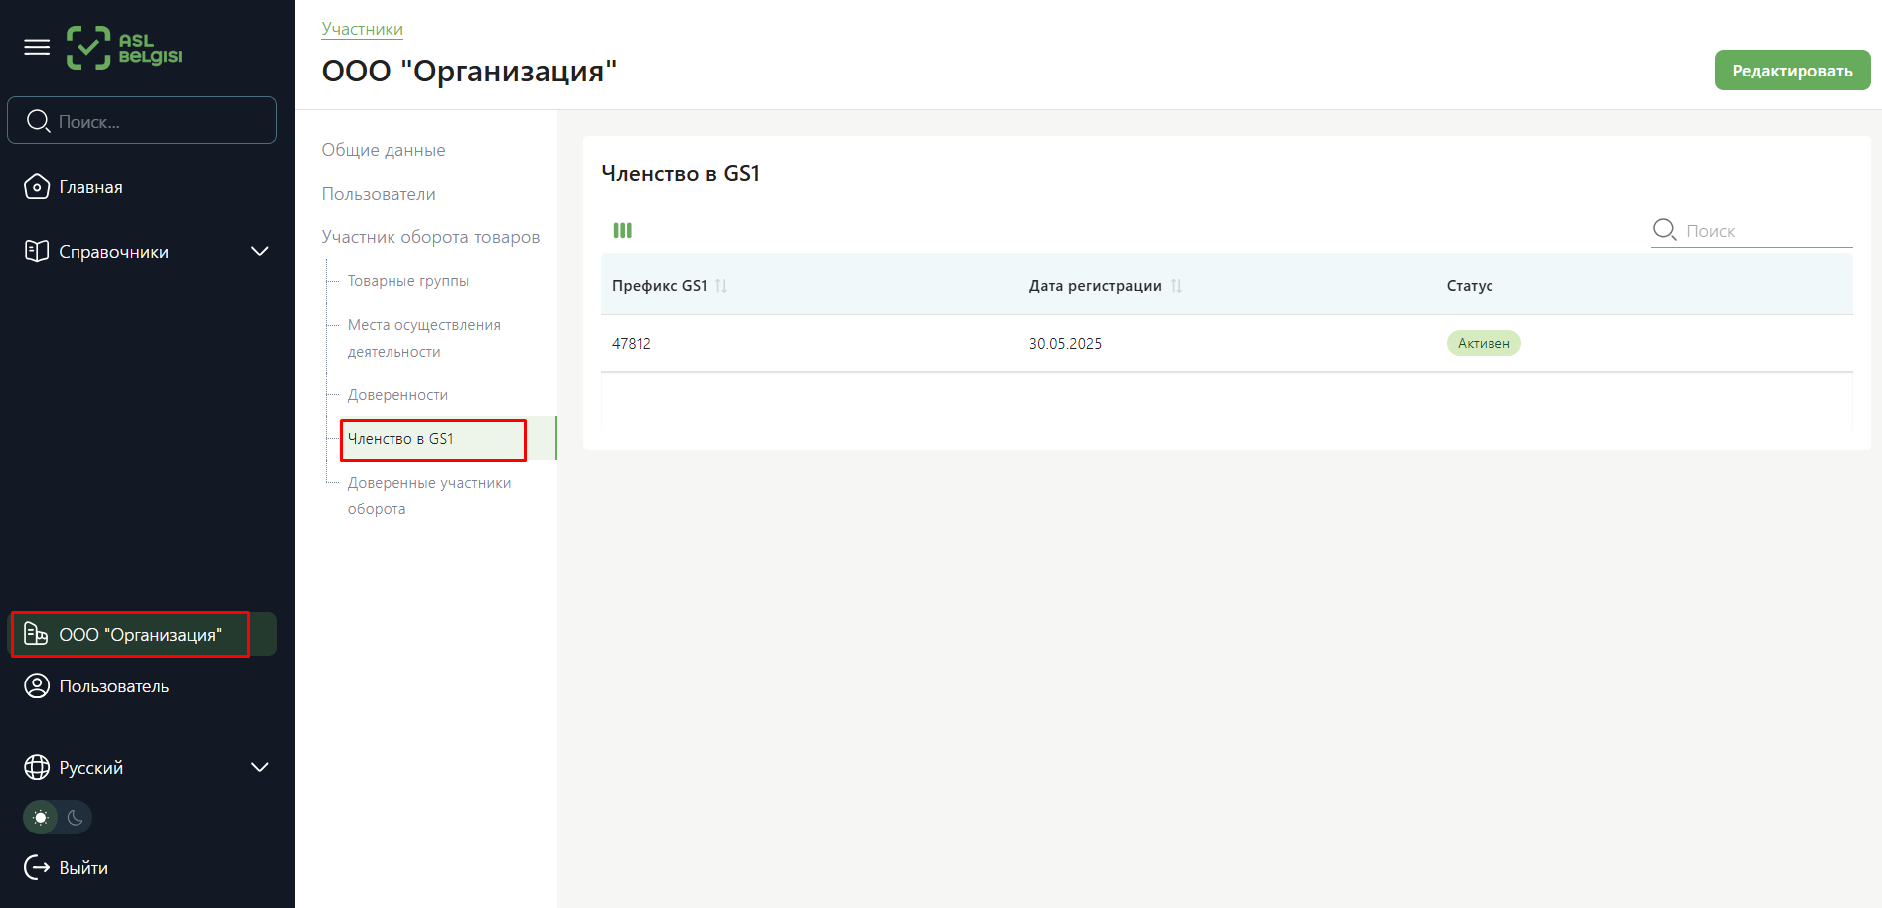Click the ASL Belgisi logo
The image size is (1882, 908).
click(124, 48)
